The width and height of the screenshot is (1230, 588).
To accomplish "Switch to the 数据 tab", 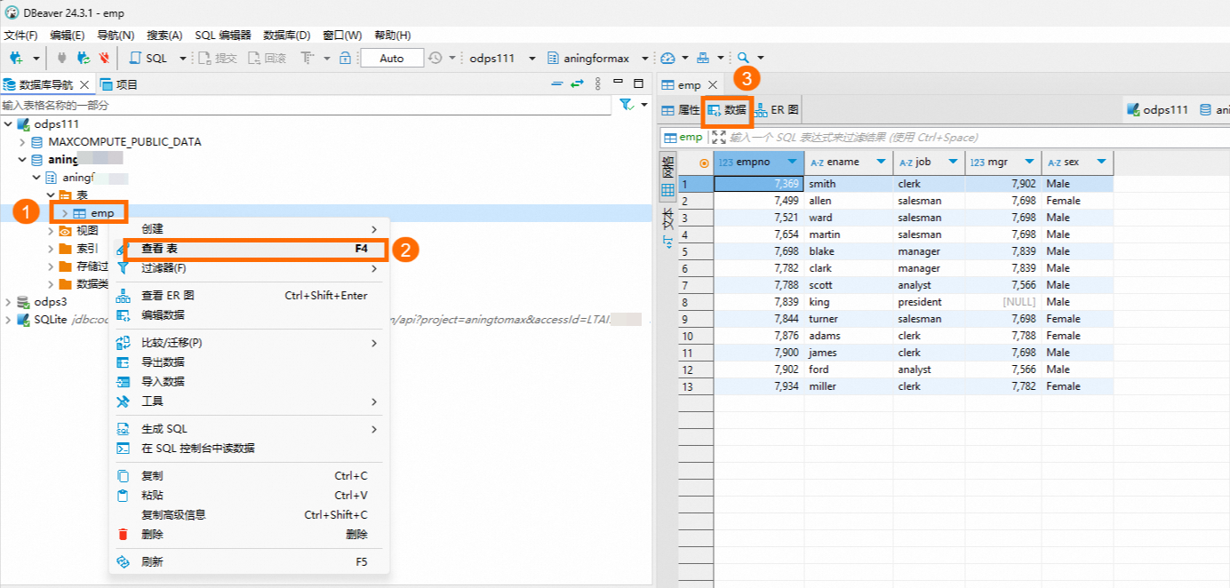I will pyautogui.click(x=727, y=110).
